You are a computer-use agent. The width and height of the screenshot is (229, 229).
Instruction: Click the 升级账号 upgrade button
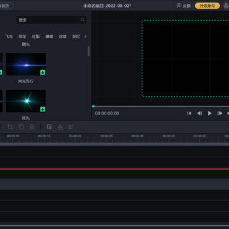pyautogui.click(x=207, y=6)
